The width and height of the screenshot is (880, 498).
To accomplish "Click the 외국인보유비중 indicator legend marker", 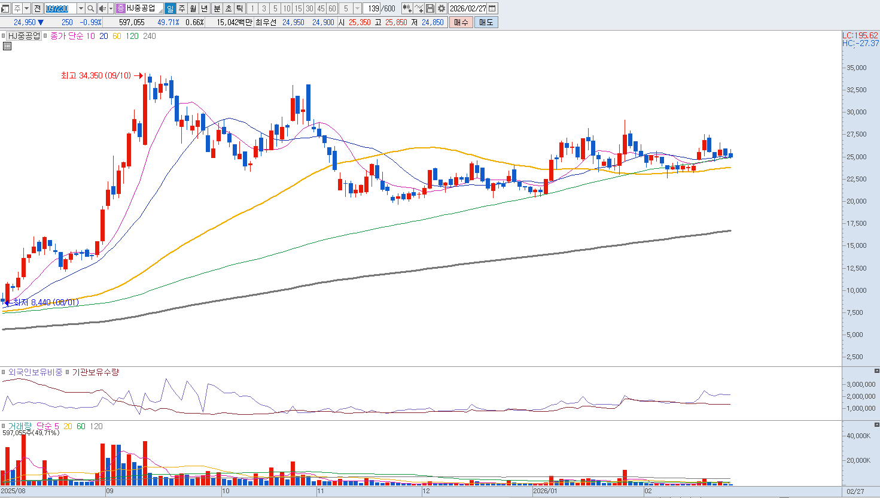I will point(4,372).
